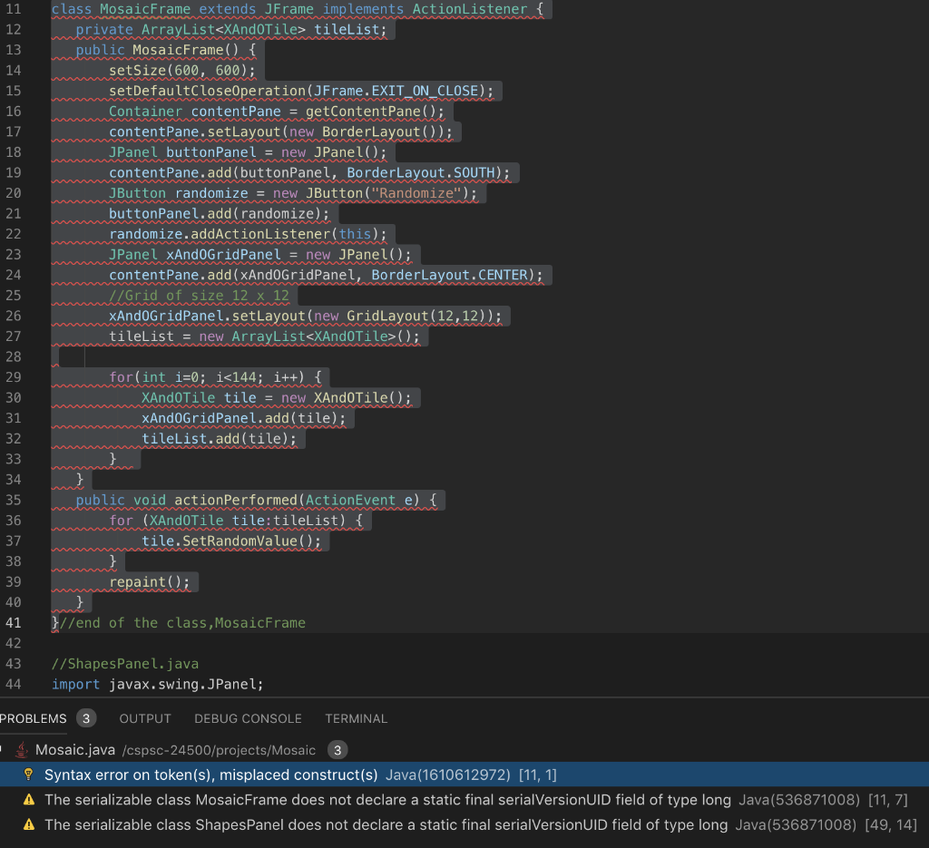Select the OUTPUT panel tab
This screenshot has width=929, height=848.
pyautogui.click(x=145, y=718)
